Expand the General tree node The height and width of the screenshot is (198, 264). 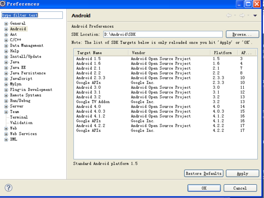(6, 24)
